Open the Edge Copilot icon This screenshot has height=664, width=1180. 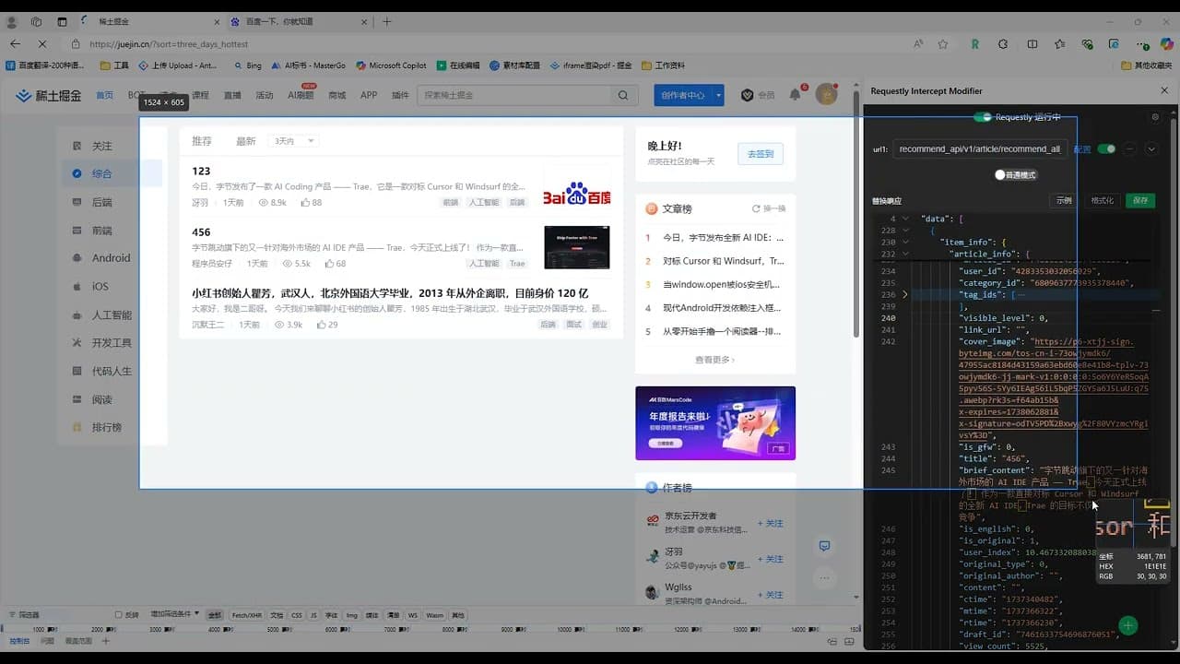tap(1168, 43)
